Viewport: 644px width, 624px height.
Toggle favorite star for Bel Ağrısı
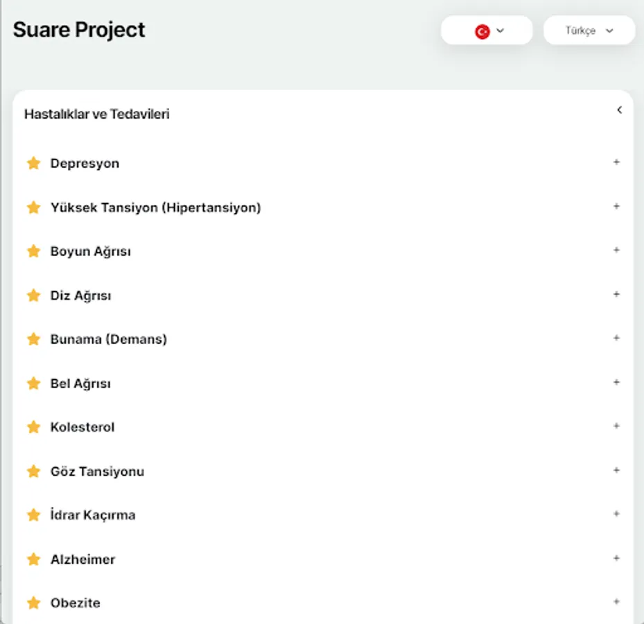pos(33,383)
